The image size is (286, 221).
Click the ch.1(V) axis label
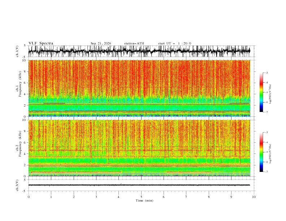[x=17, y=51]
